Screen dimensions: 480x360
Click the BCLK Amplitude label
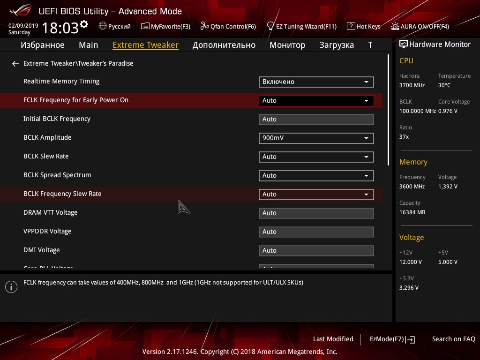tap(47, 138)
